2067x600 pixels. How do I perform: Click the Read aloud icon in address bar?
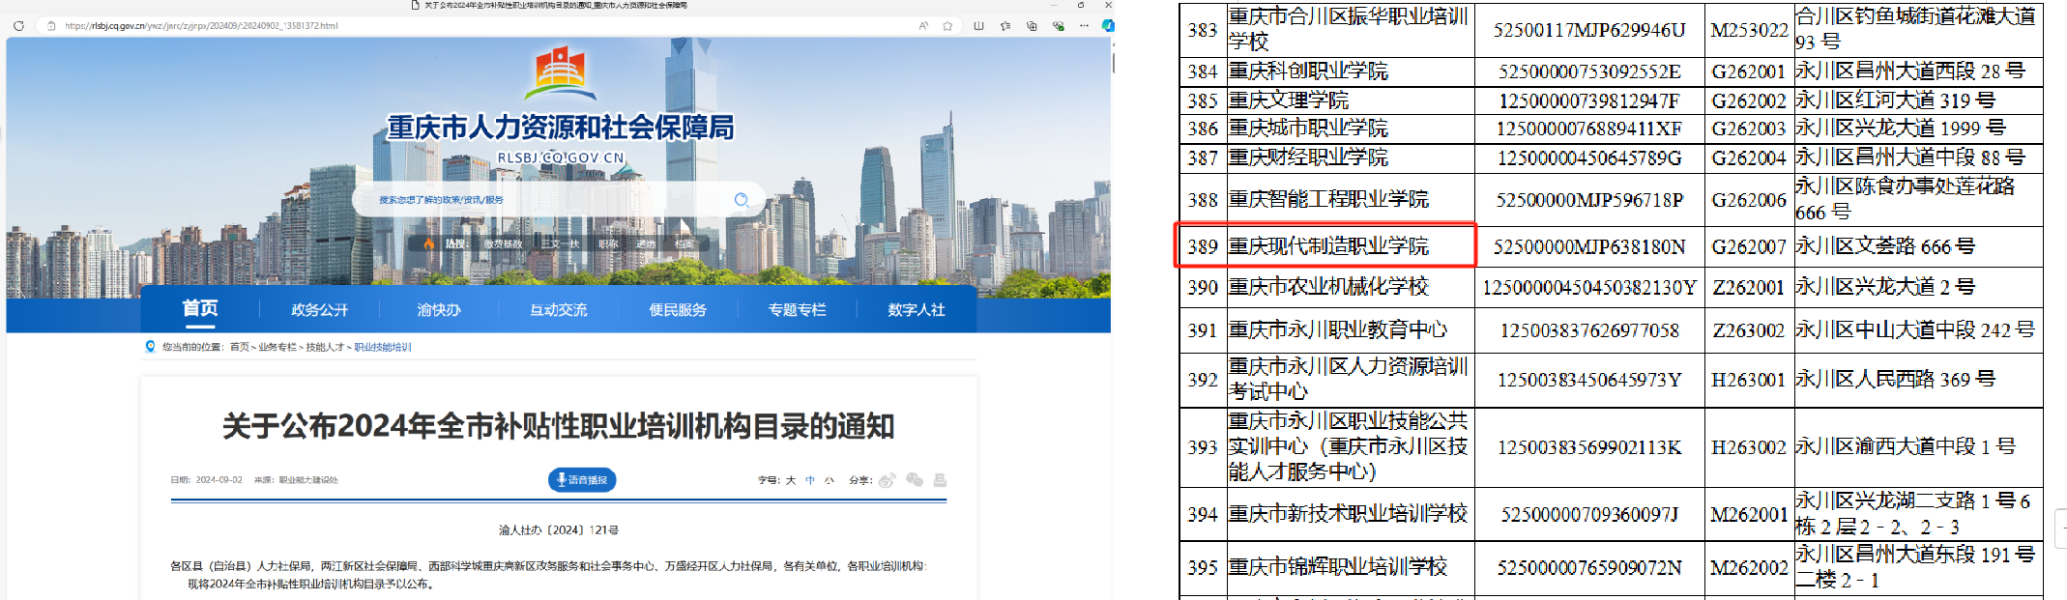923,26
